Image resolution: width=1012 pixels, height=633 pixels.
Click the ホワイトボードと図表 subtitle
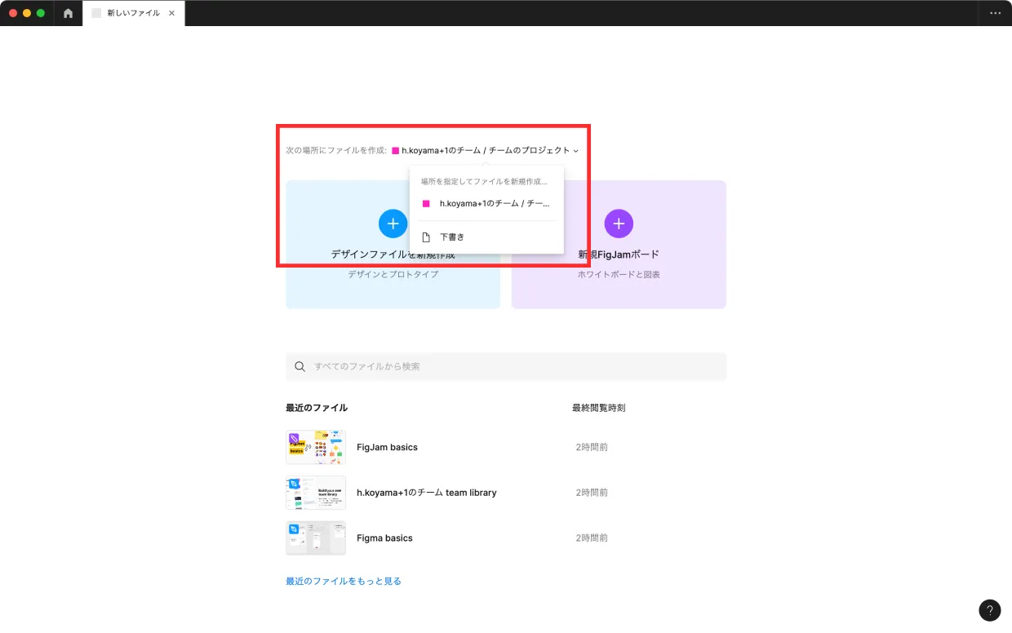click(619, 275)
